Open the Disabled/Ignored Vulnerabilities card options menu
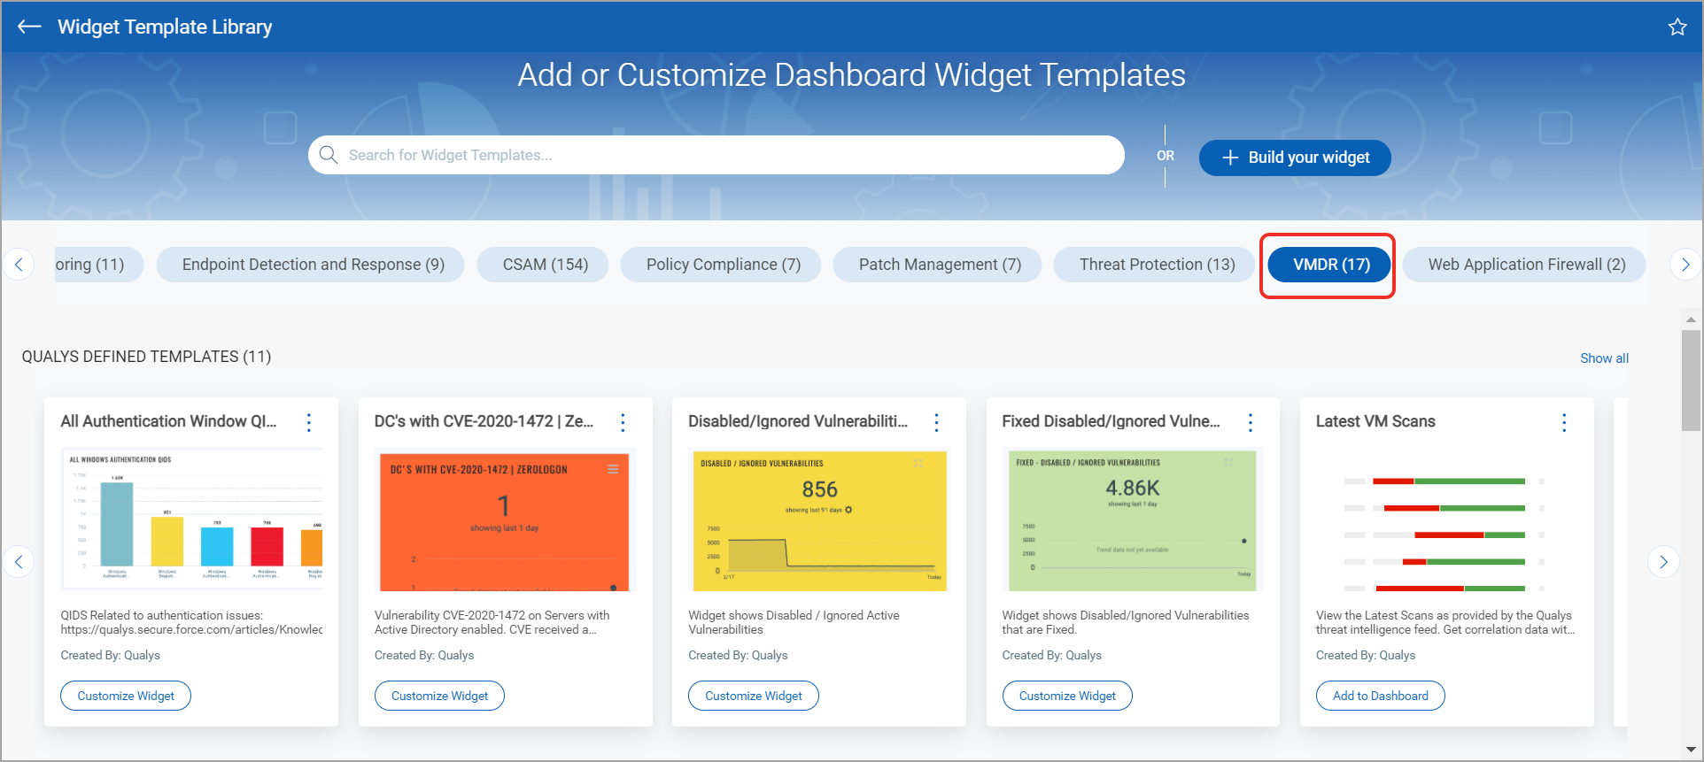1704x762 pixels. point(936,422)
